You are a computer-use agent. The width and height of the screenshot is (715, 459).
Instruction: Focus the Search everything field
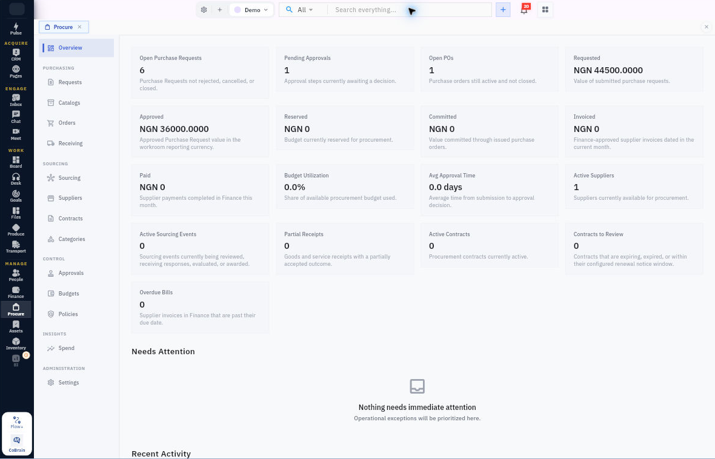point(409,10)
